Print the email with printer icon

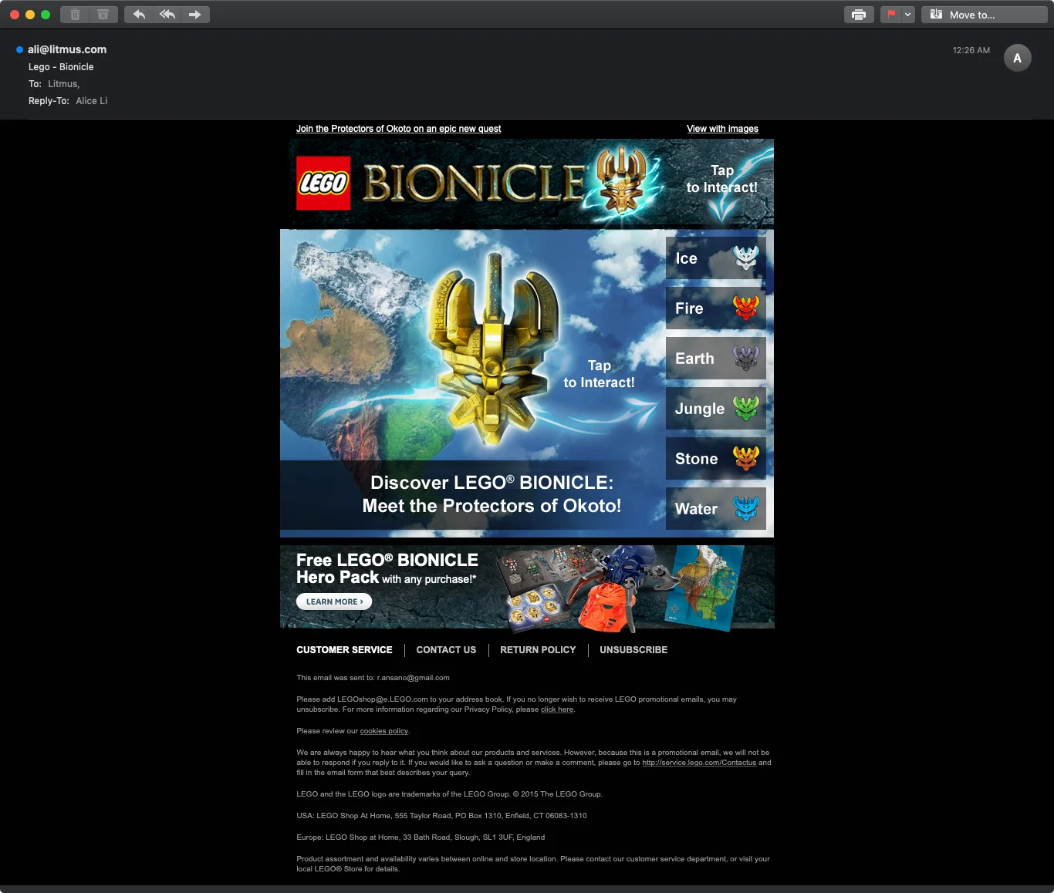(859, 15)
